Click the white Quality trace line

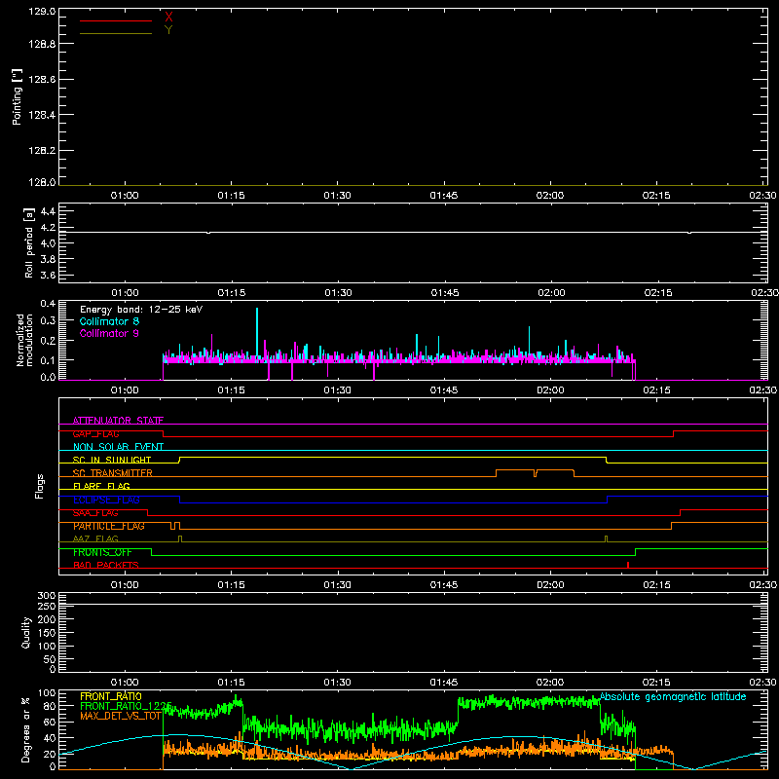click(x=413, y=604)
